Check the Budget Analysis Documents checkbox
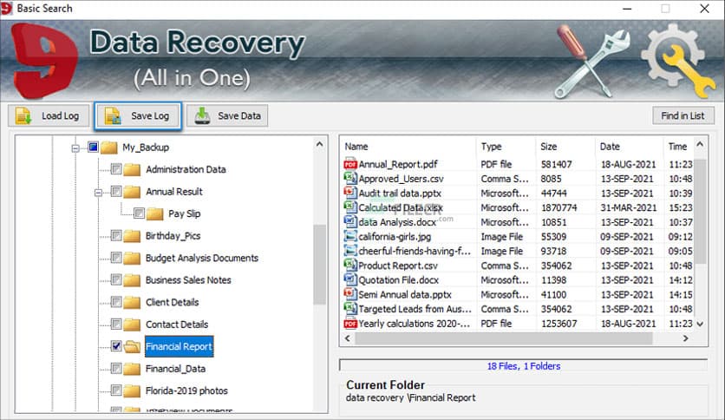Viewport: 725px width, 420px height. [x=116, y=258]
